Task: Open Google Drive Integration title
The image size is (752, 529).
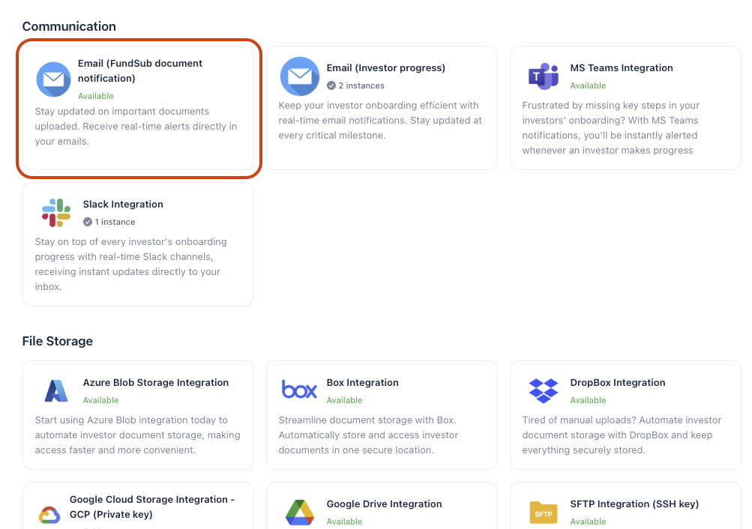Action: point(384,504)
